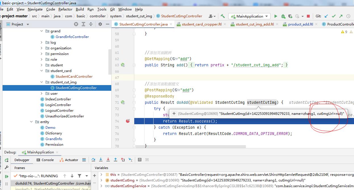This screenshot has width=354, height=190.
Task: Build project with the hammer icon
Action: pyautogui.click(x=223, y=16)
